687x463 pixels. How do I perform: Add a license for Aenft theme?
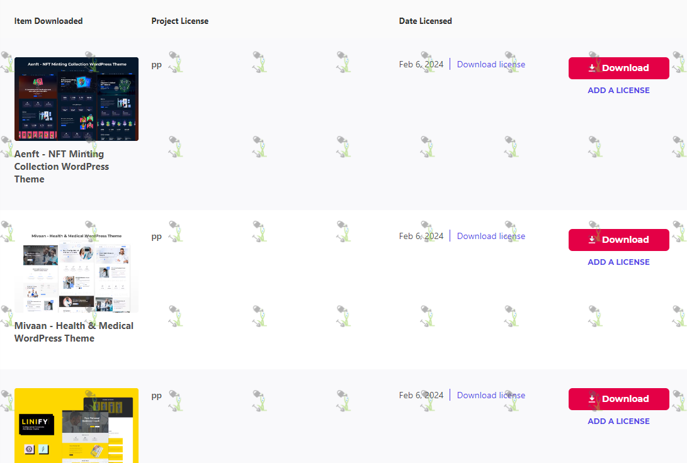point(618,90)
